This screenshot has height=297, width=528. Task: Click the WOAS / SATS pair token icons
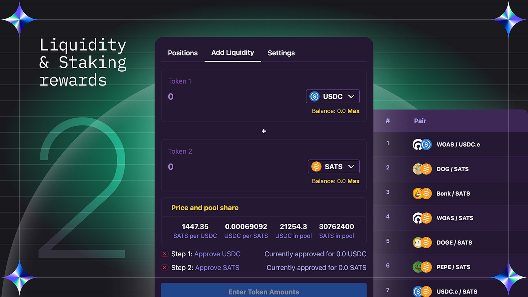(x=422, y=218)
